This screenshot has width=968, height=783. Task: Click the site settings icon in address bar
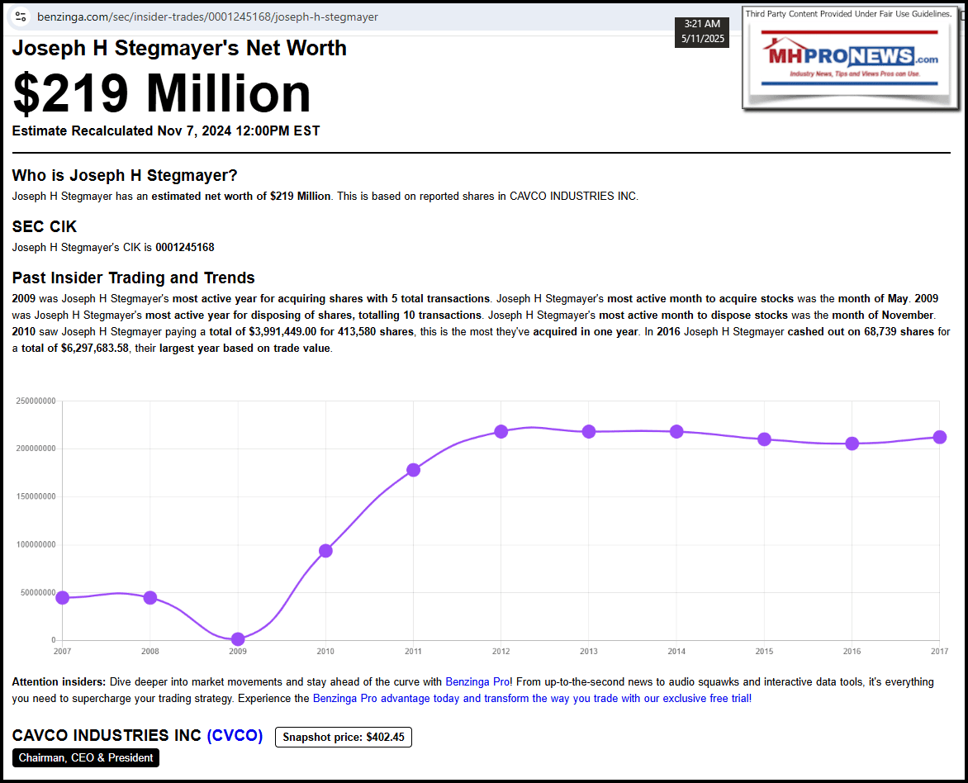[21, 17]
